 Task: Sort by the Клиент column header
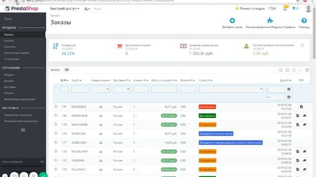coord(138,81)
